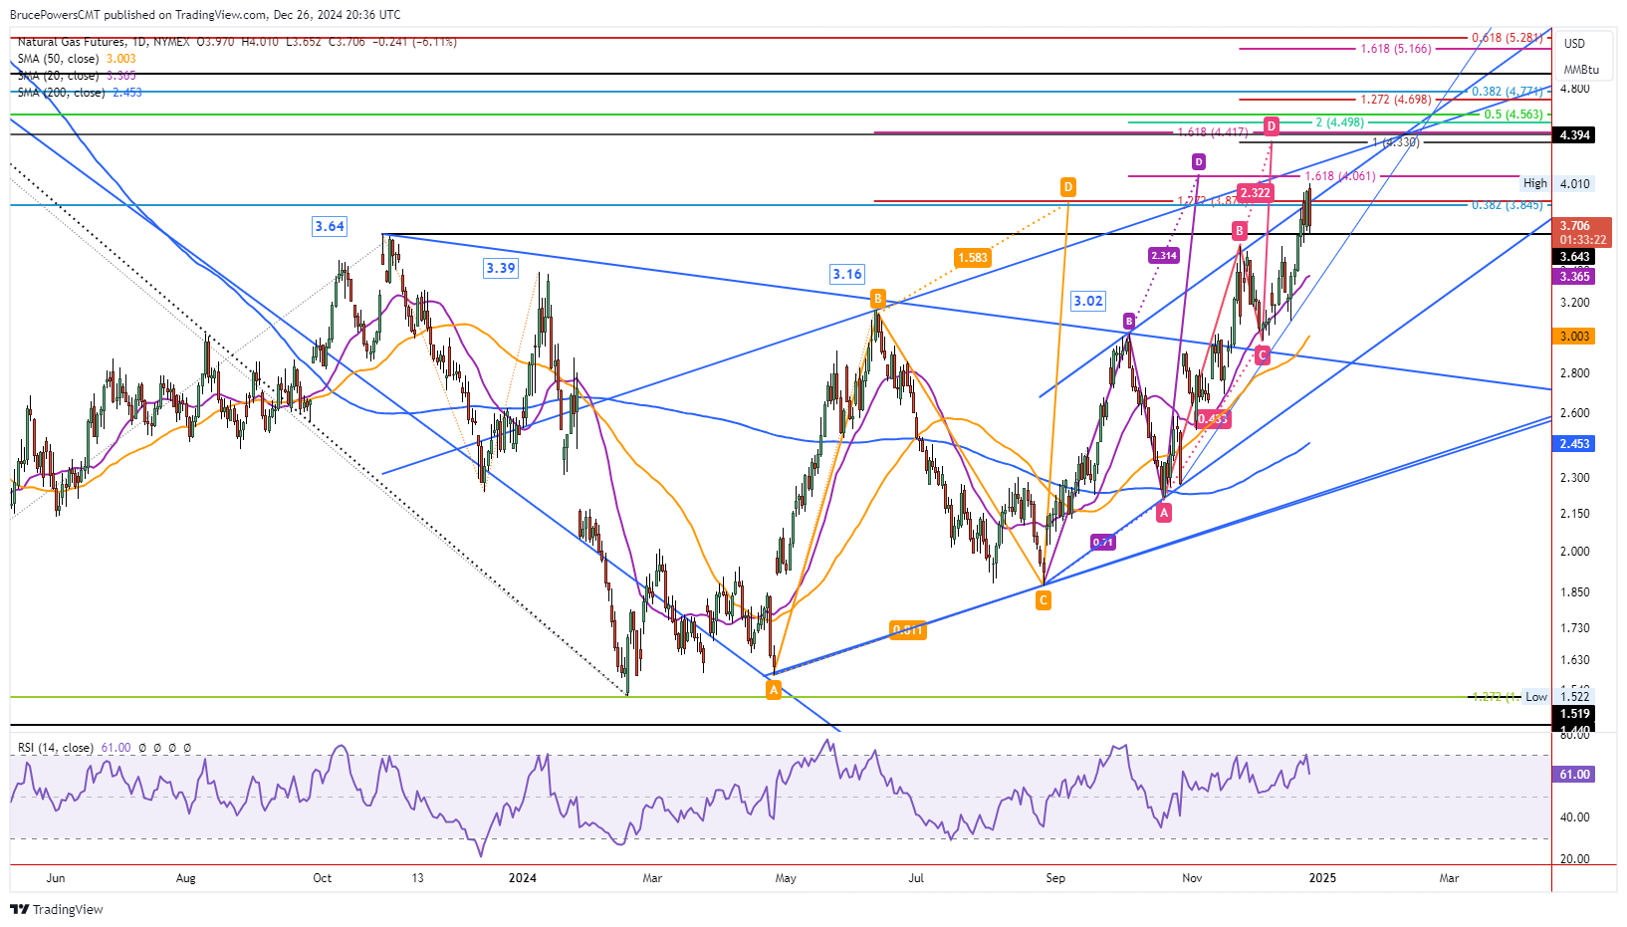Click the pink B pattern point

coord(1240,231)
